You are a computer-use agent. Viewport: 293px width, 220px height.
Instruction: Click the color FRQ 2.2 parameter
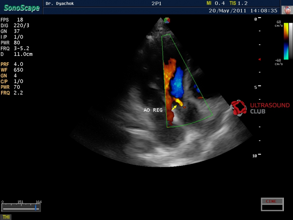12,93
